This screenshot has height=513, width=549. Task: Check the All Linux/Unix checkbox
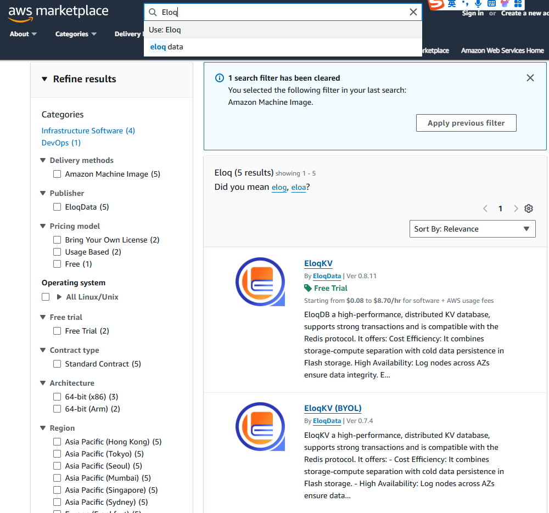pos(46,297)
